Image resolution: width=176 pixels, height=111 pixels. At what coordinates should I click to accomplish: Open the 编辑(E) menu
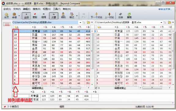27,9
